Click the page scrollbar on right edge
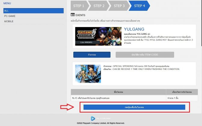 [201, 23]
